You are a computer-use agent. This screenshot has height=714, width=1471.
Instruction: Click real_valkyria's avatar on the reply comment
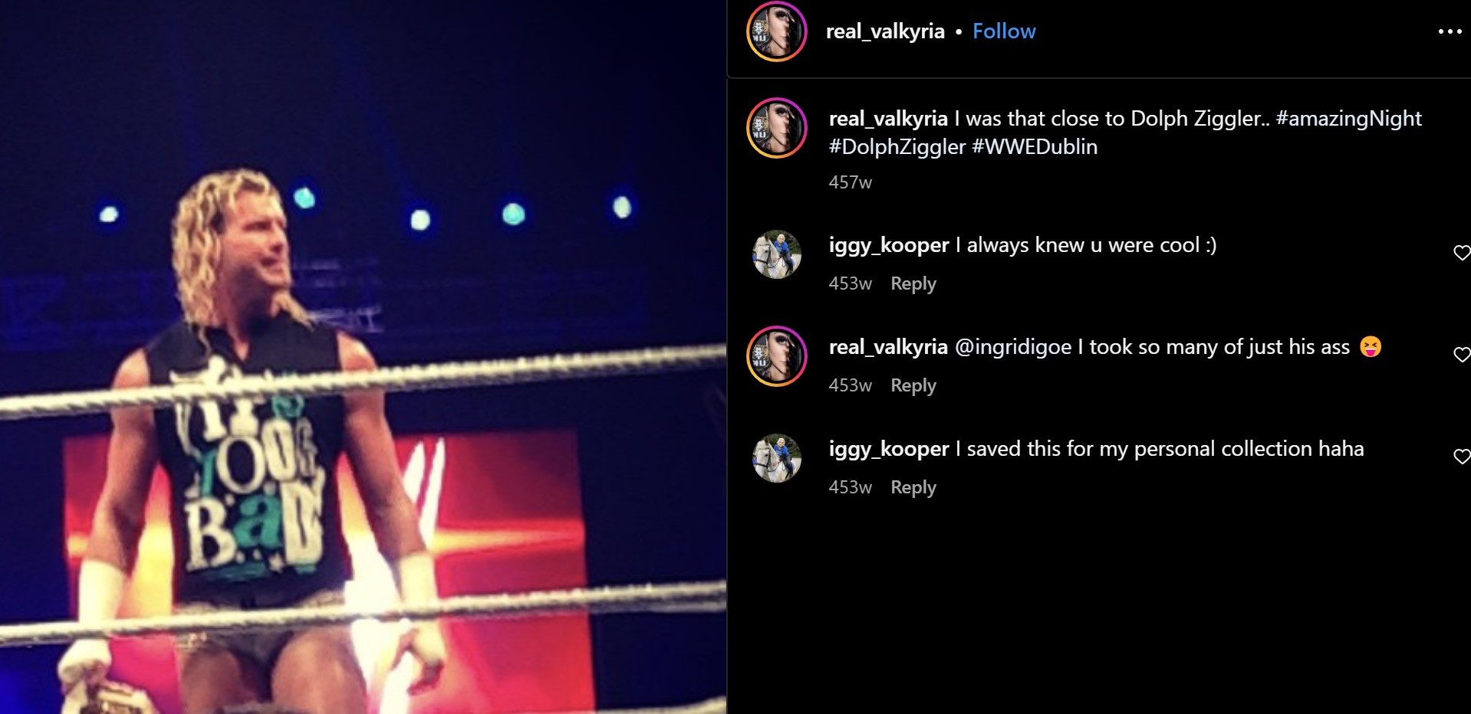pos(777,356)
